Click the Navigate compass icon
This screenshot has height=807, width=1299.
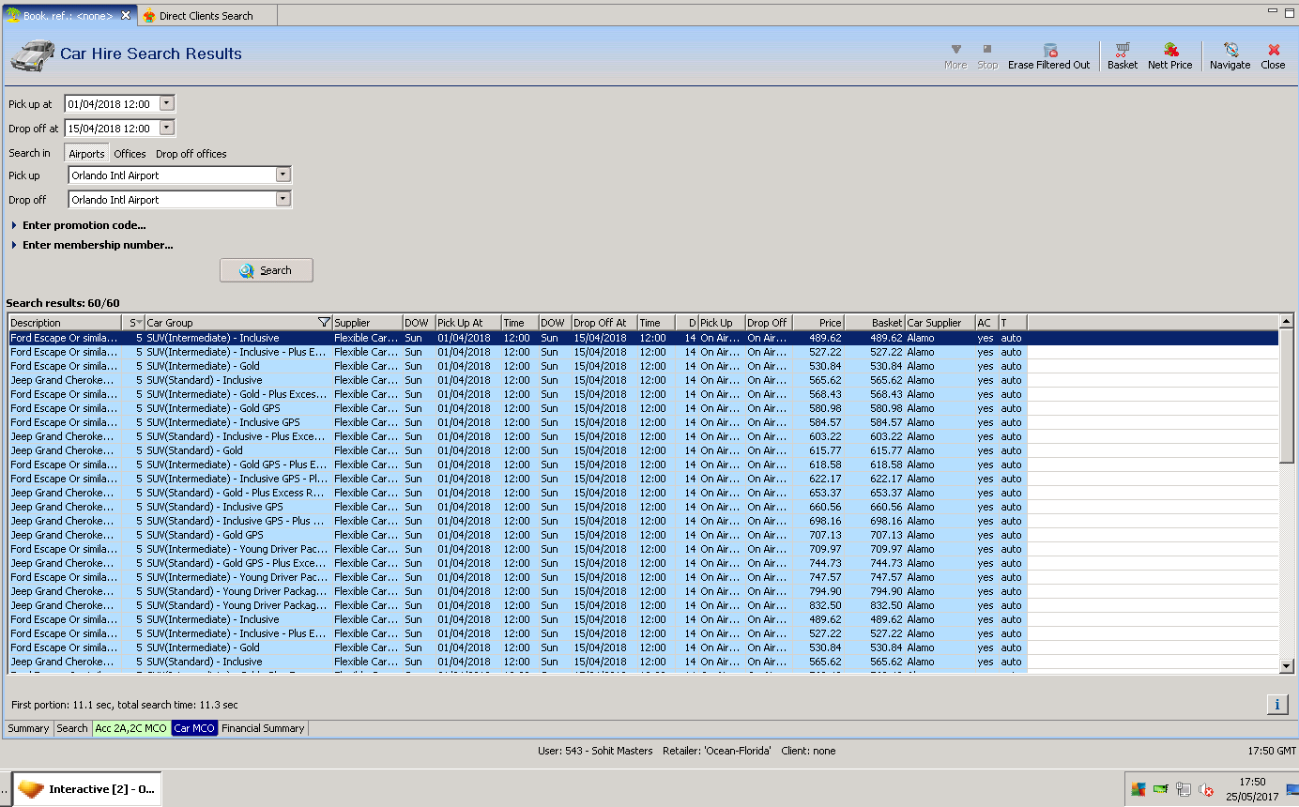click(x=1230, y=50)
